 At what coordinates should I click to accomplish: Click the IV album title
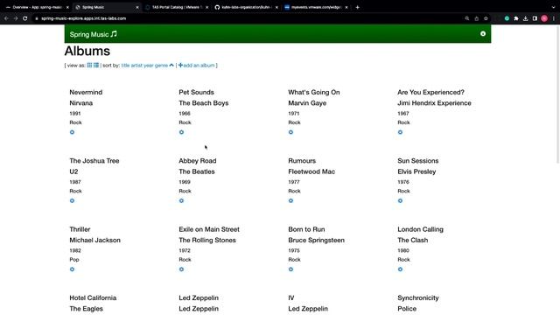click(291, 297)
